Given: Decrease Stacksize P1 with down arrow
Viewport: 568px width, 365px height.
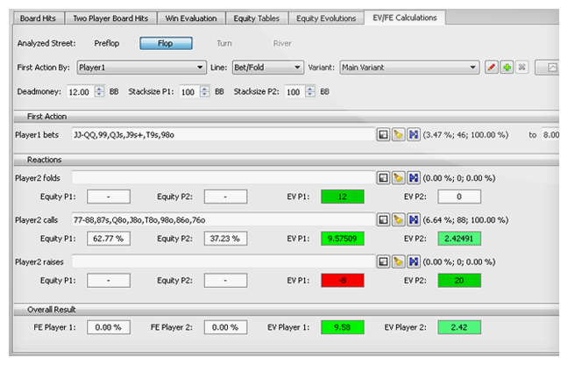Looking at the screenshot, I should coord(204,95).
